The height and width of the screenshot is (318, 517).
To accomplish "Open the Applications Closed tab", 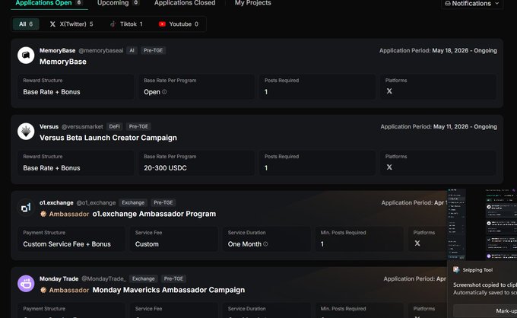I will pos(185,3).
